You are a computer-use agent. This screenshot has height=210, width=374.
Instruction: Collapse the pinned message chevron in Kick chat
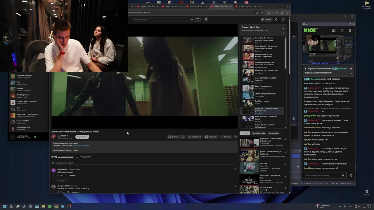pyautogui.click(x=351, y=73)
